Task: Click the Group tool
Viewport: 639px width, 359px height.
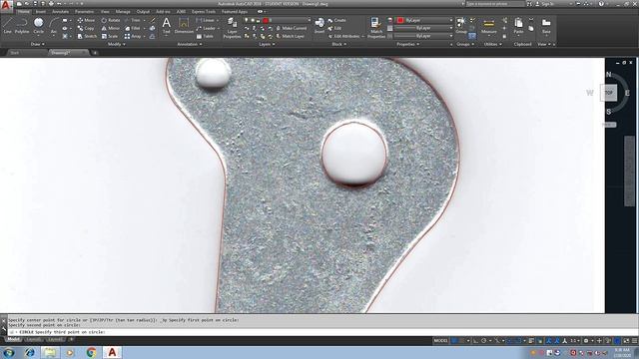Action: [461, 25]
